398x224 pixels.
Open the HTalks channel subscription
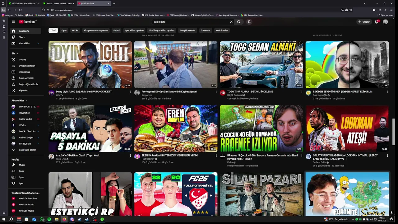pos(25,125)
